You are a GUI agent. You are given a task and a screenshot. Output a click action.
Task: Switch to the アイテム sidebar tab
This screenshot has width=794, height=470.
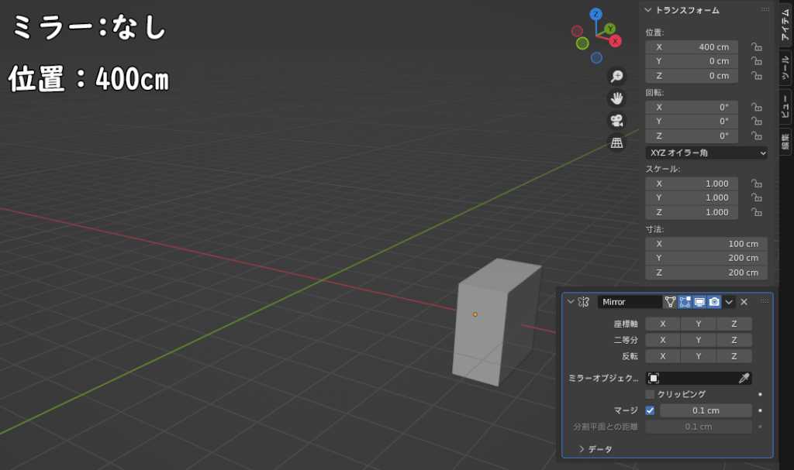point(785,26)
